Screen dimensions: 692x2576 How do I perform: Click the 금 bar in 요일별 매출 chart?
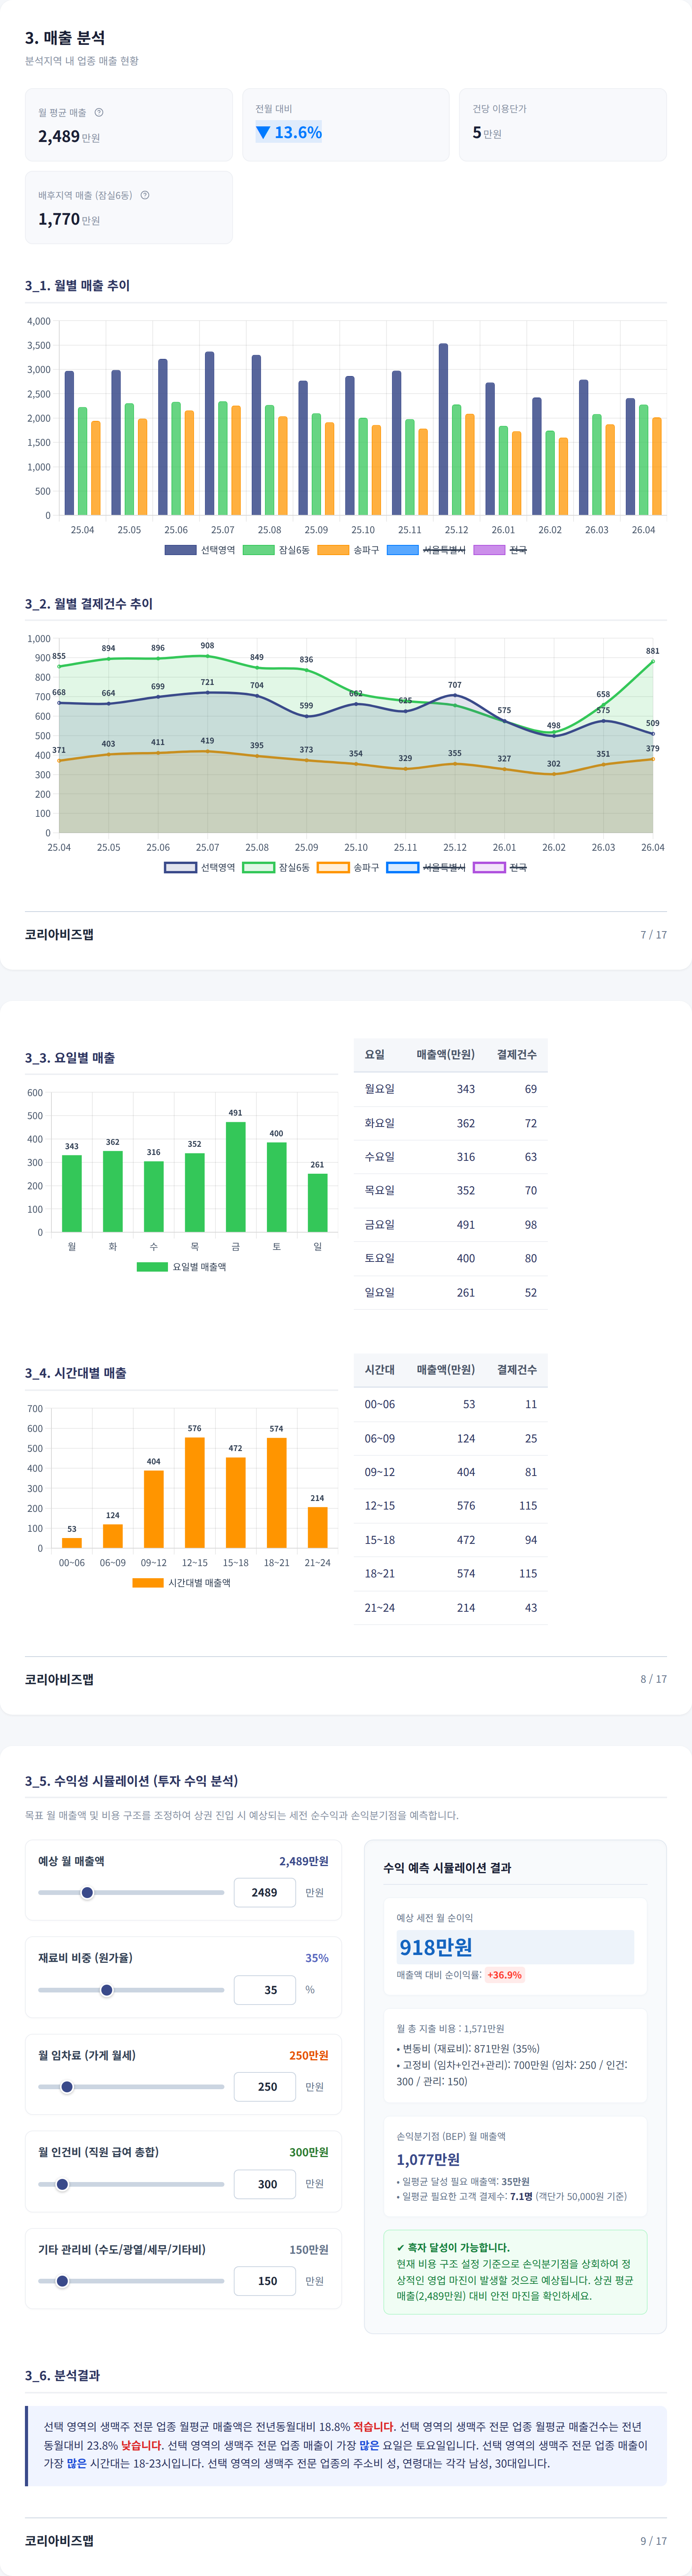pos(236,1177)
